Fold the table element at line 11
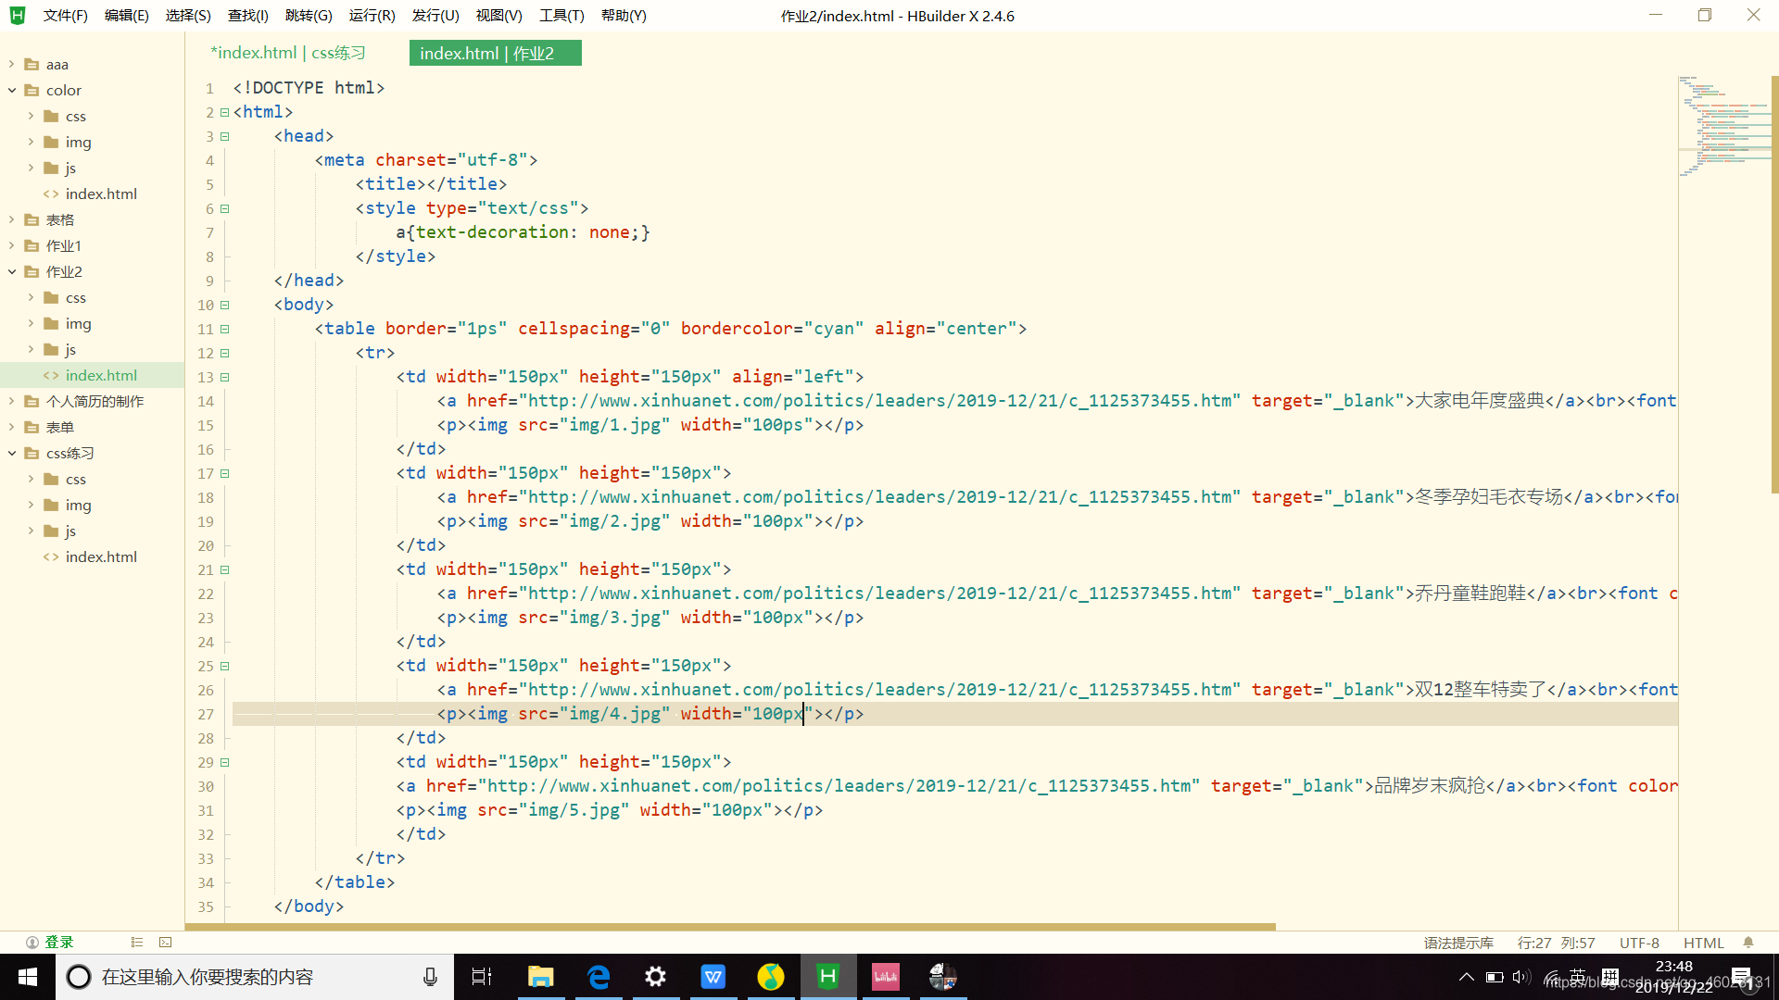 pyautogui.click(x=224, y=329)
